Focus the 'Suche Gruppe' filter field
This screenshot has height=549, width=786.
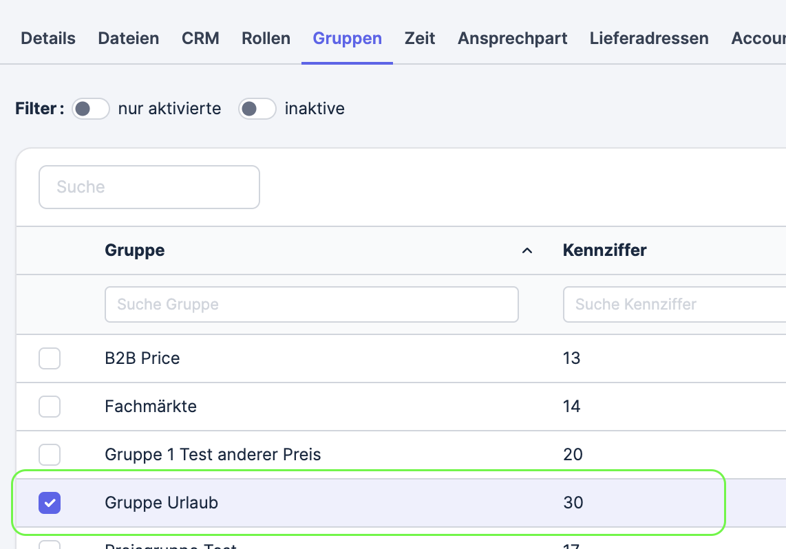click(311, 305)
